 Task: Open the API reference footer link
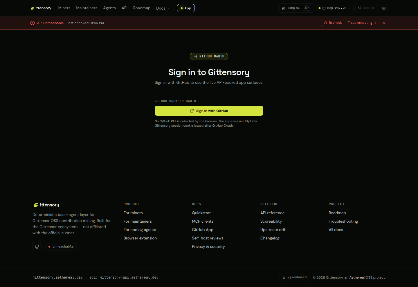tap(273, 213)
